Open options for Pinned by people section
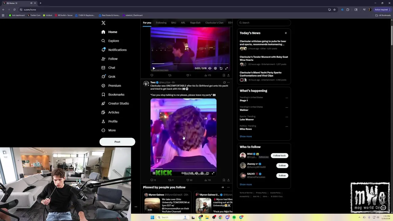Viewport: 393px width, 221px height. 228,187
